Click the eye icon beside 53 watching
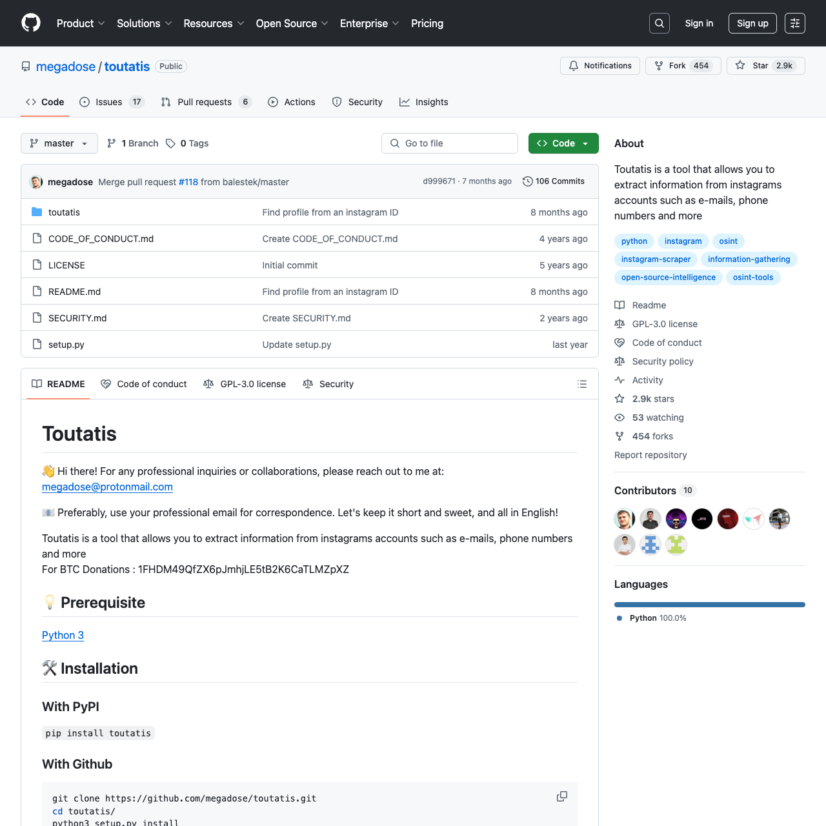Image resolution: width=826 pixels, height=826 pixels. [619, 418]
